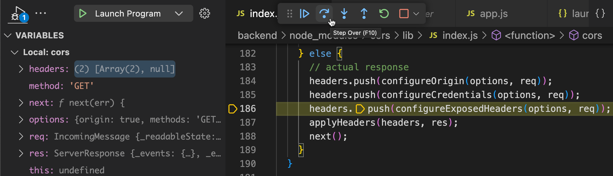Click the Step Into arrow
The image size is (613, 176).
click(344, 13)
